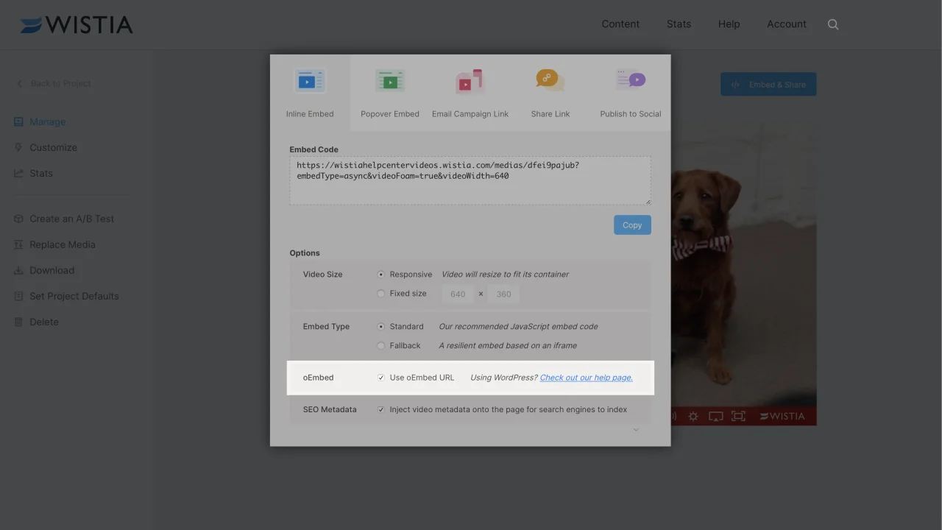The width and height of the screenshot is (942, 530).
Task: Open the Account menu
Action: tap(787, 24)
